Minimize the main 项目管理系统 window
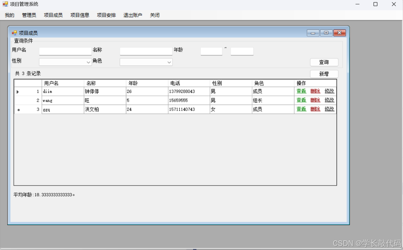403x250 pixels. (358, 4)
